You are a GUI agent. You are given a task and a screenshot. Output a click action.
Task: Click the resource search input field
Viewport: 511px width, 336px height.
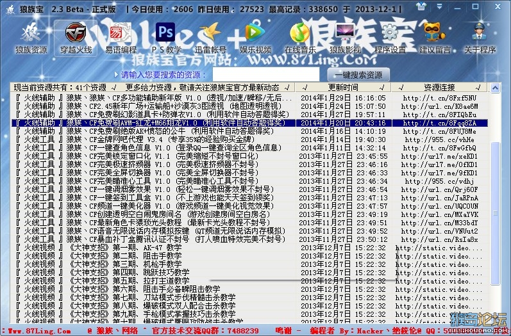[x=266, y=74]
